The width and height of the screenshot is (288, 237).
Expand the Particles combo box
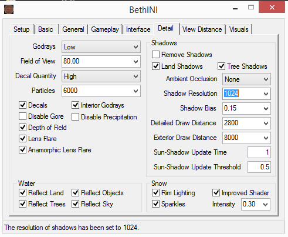135,91
